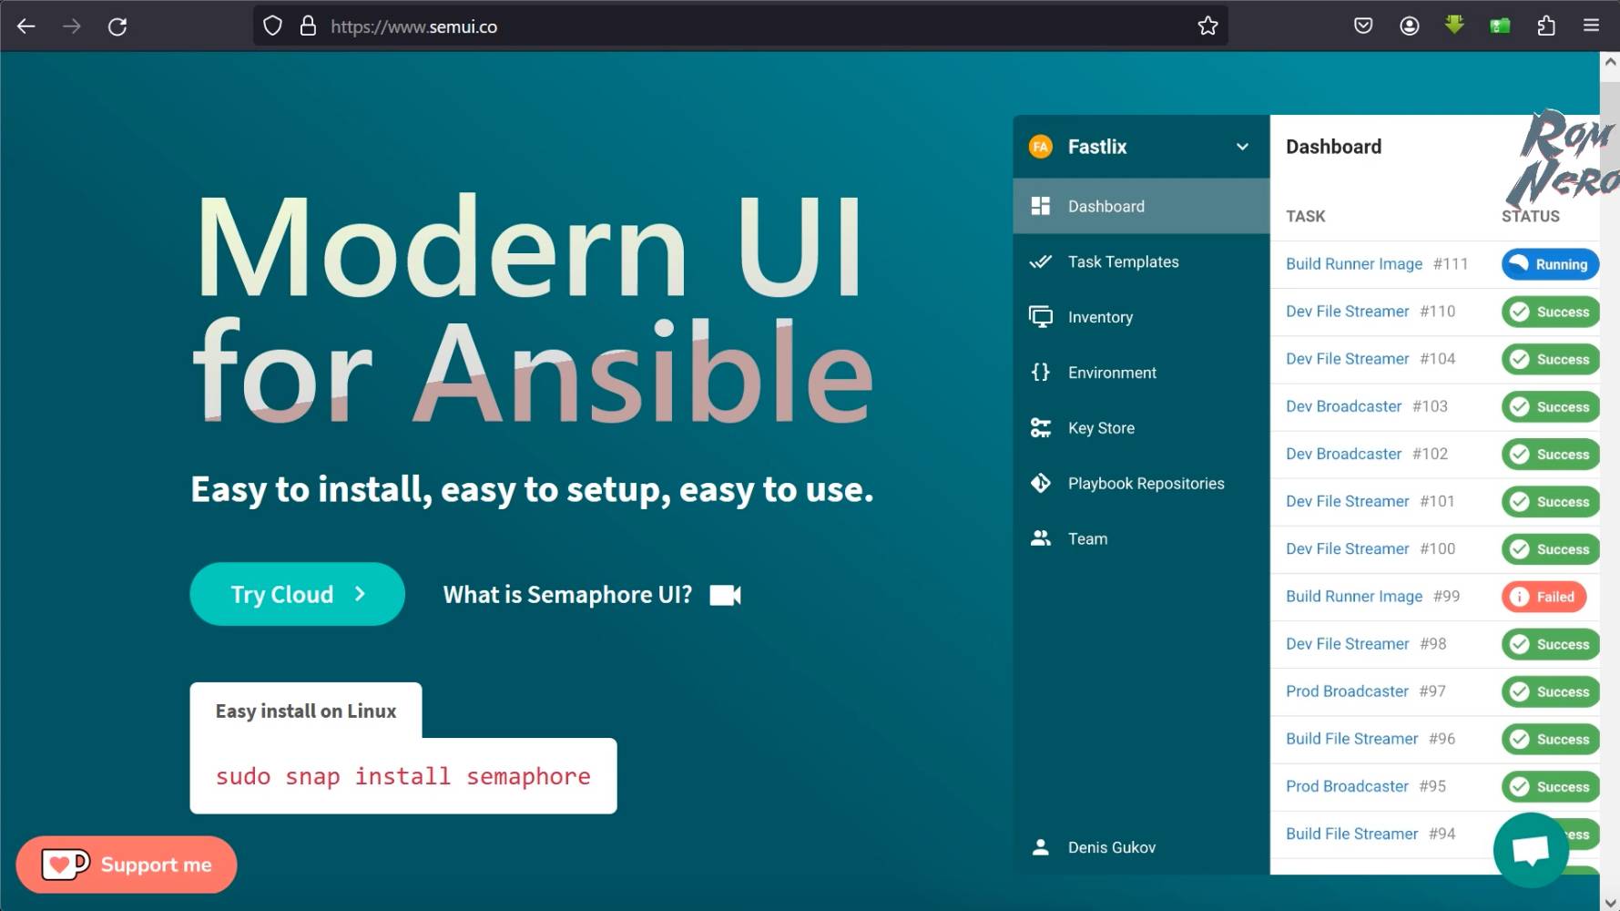Click the green folder extension icon
This screenshot has width=1620, height=911.
(x=1500, y=26)
